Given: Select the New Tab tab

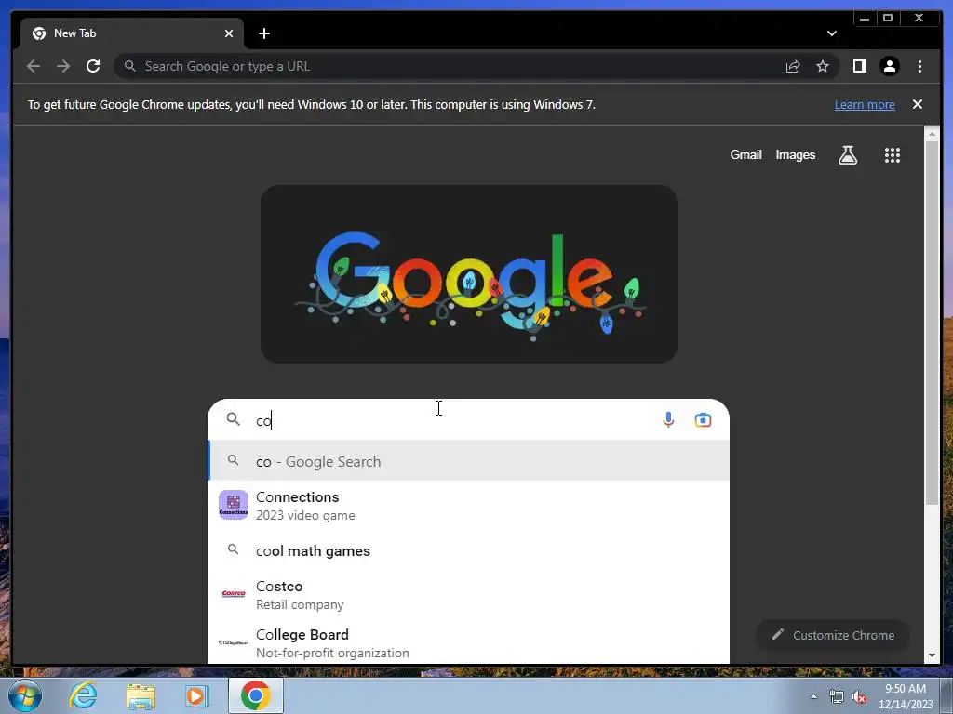Looking at the screenshot, I should coord(132,33).
